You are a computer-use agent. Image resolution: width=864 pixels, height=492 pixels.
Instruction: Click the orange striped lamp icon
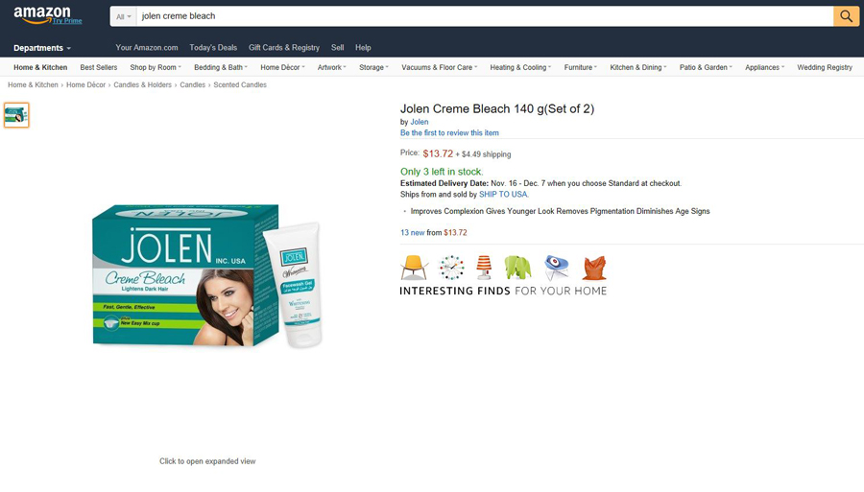click(x=484, y=268)
